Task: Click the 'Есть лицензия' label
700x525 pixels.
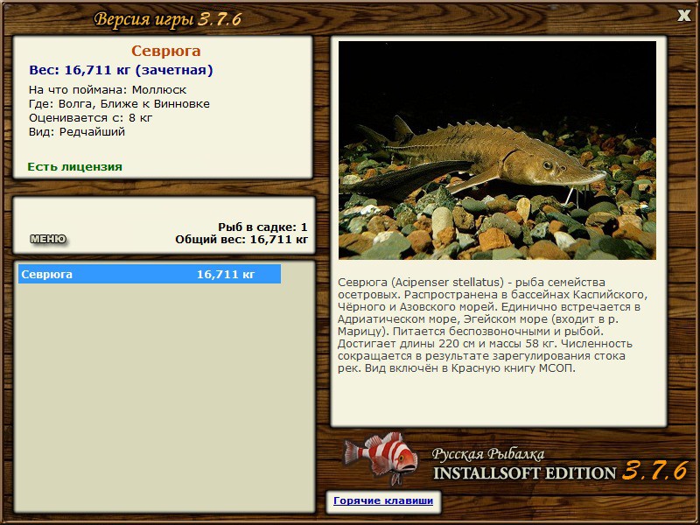Action: click(x=74, y=166)
